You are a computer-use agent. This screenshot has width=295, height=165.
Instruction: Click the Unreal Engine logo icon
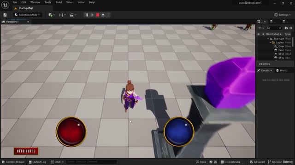coord(5,5)
